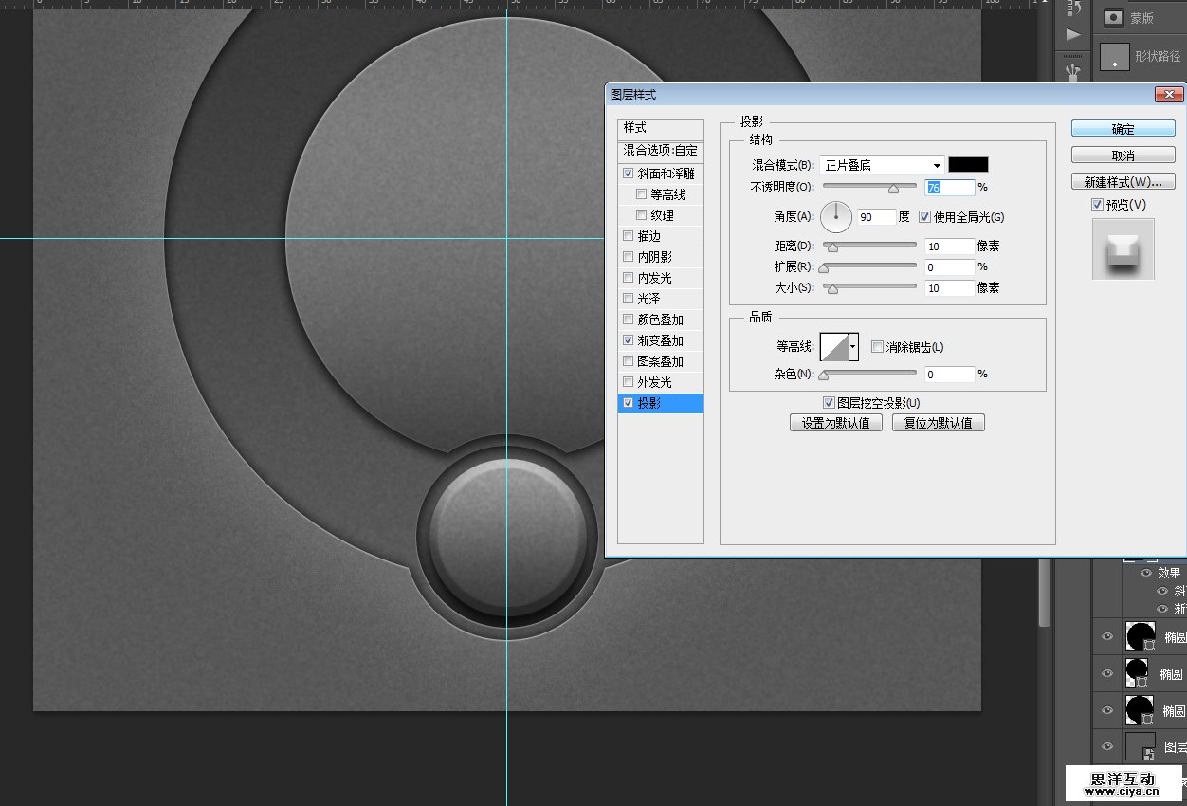Open the History panel icon
This screenshot has width=1187, height=806.
[x=1073, y=8]
